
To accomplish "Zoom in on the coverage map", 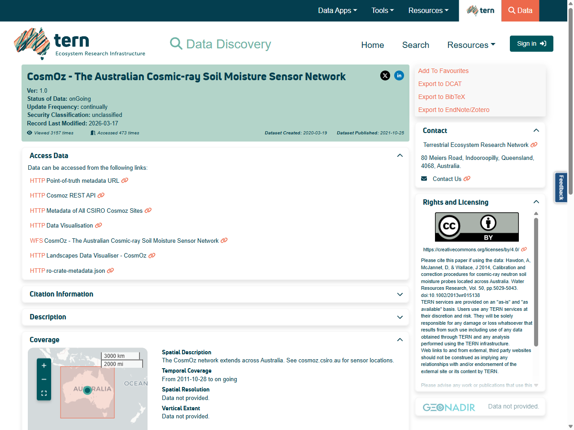I will 44,365.
